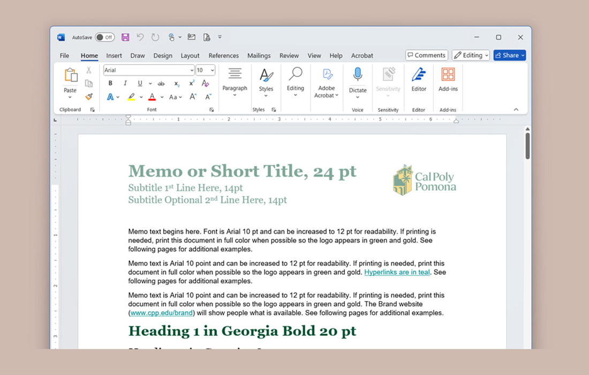The height and width of the screenshot is (375, 589).
Task: Switch to the Insert tab
Action: (x=114, y=56)
